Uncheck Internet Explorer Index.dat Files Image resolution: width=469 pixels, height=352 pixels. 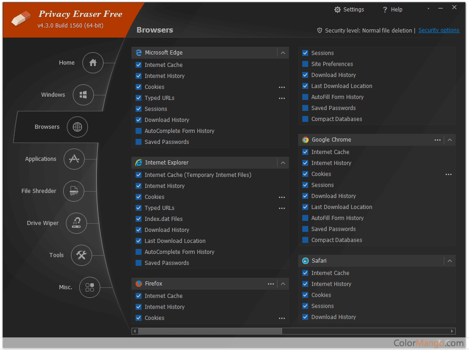pos(138,219)
